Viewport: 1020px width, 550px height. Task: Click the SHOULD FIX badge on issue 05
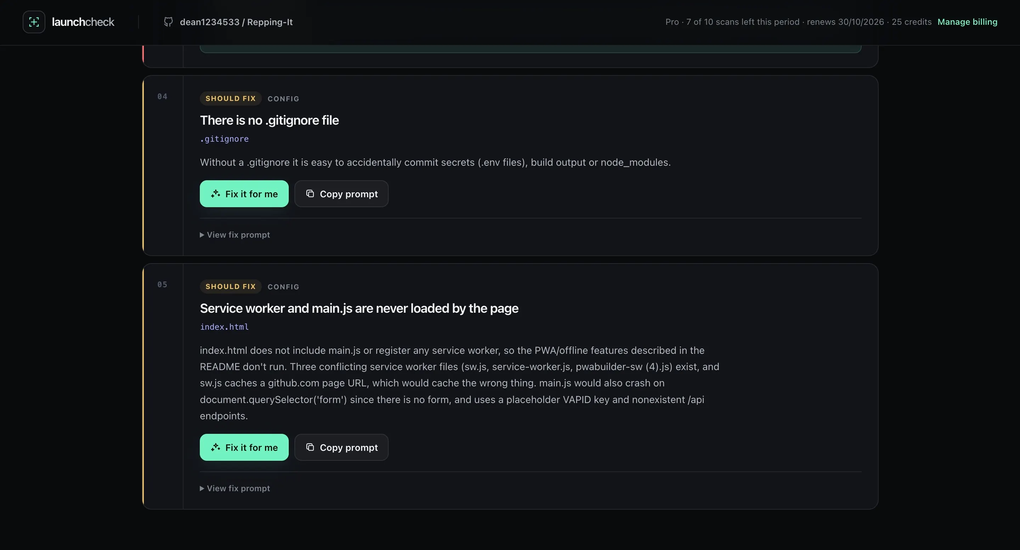[x=230, y=287]
